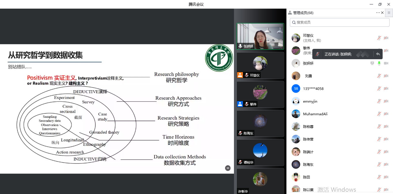Click the member icon beside 管理成员 title

[x=290, y=13]
